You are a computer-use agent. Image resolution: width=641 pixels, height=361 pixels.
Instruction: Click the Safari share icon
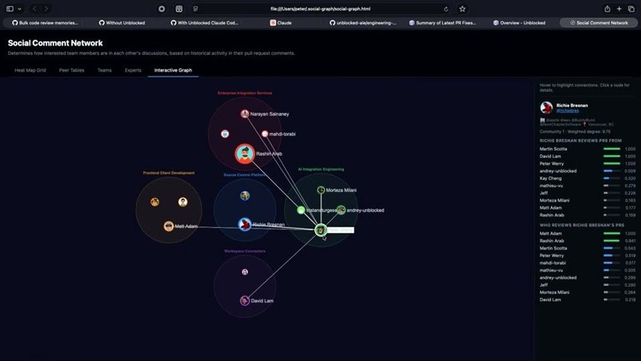[x=607, y=9]
